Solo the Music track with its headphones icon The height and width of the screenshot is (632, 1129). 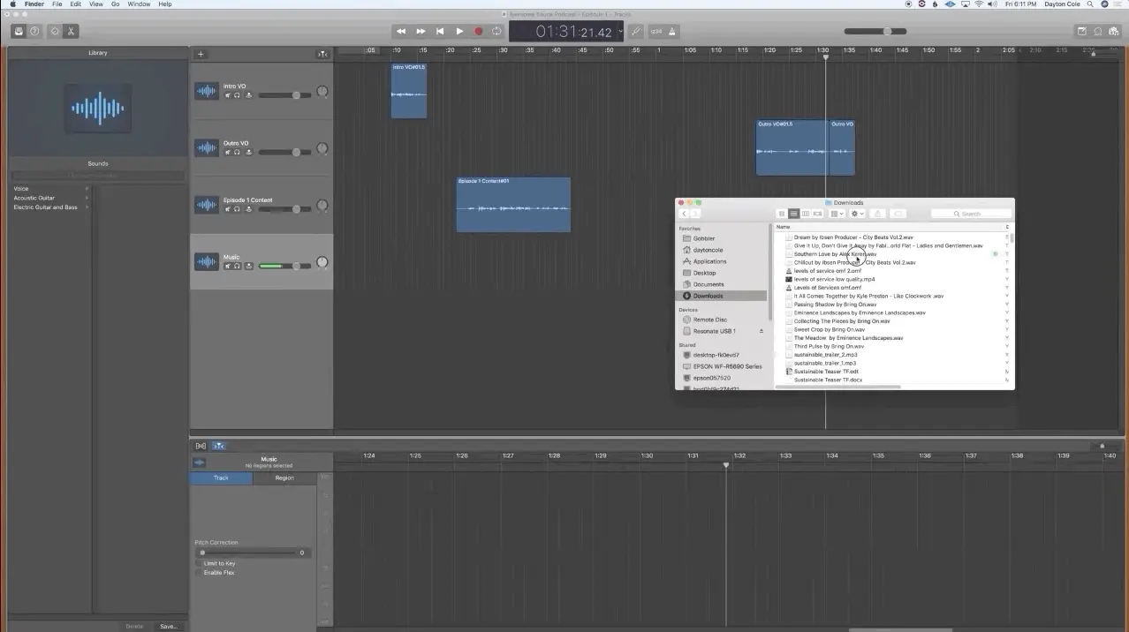[x=237, y=265]
